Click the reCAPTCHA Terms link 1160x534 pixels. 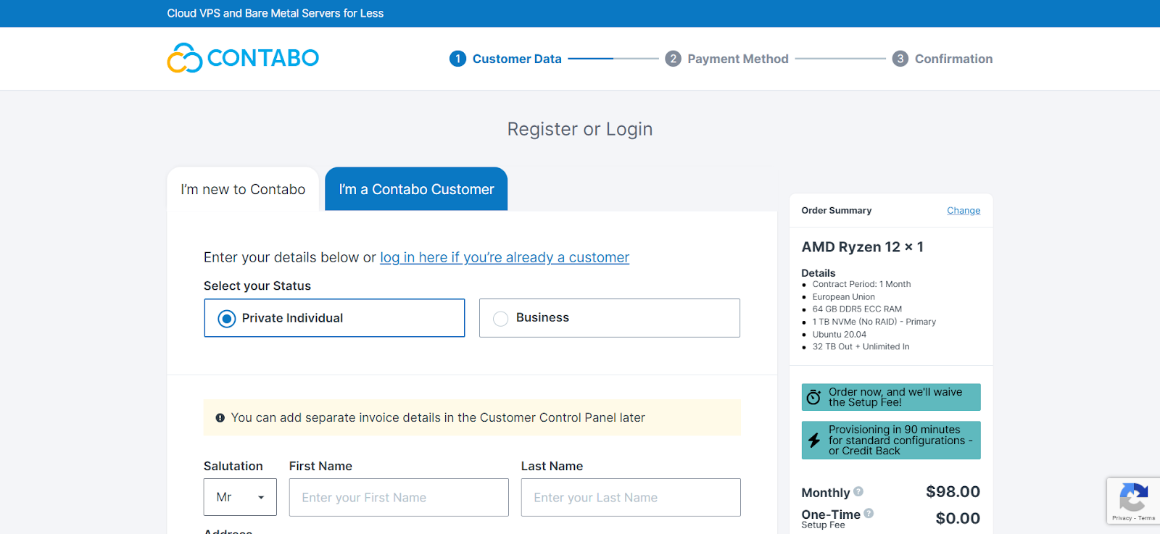coord(1147,518)
